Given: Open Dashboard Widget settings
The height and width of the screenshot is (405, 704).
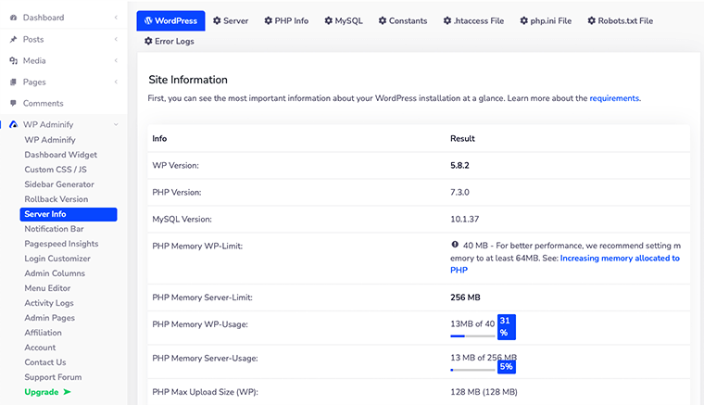Looking at the screenshot, I should click(60, 155).
